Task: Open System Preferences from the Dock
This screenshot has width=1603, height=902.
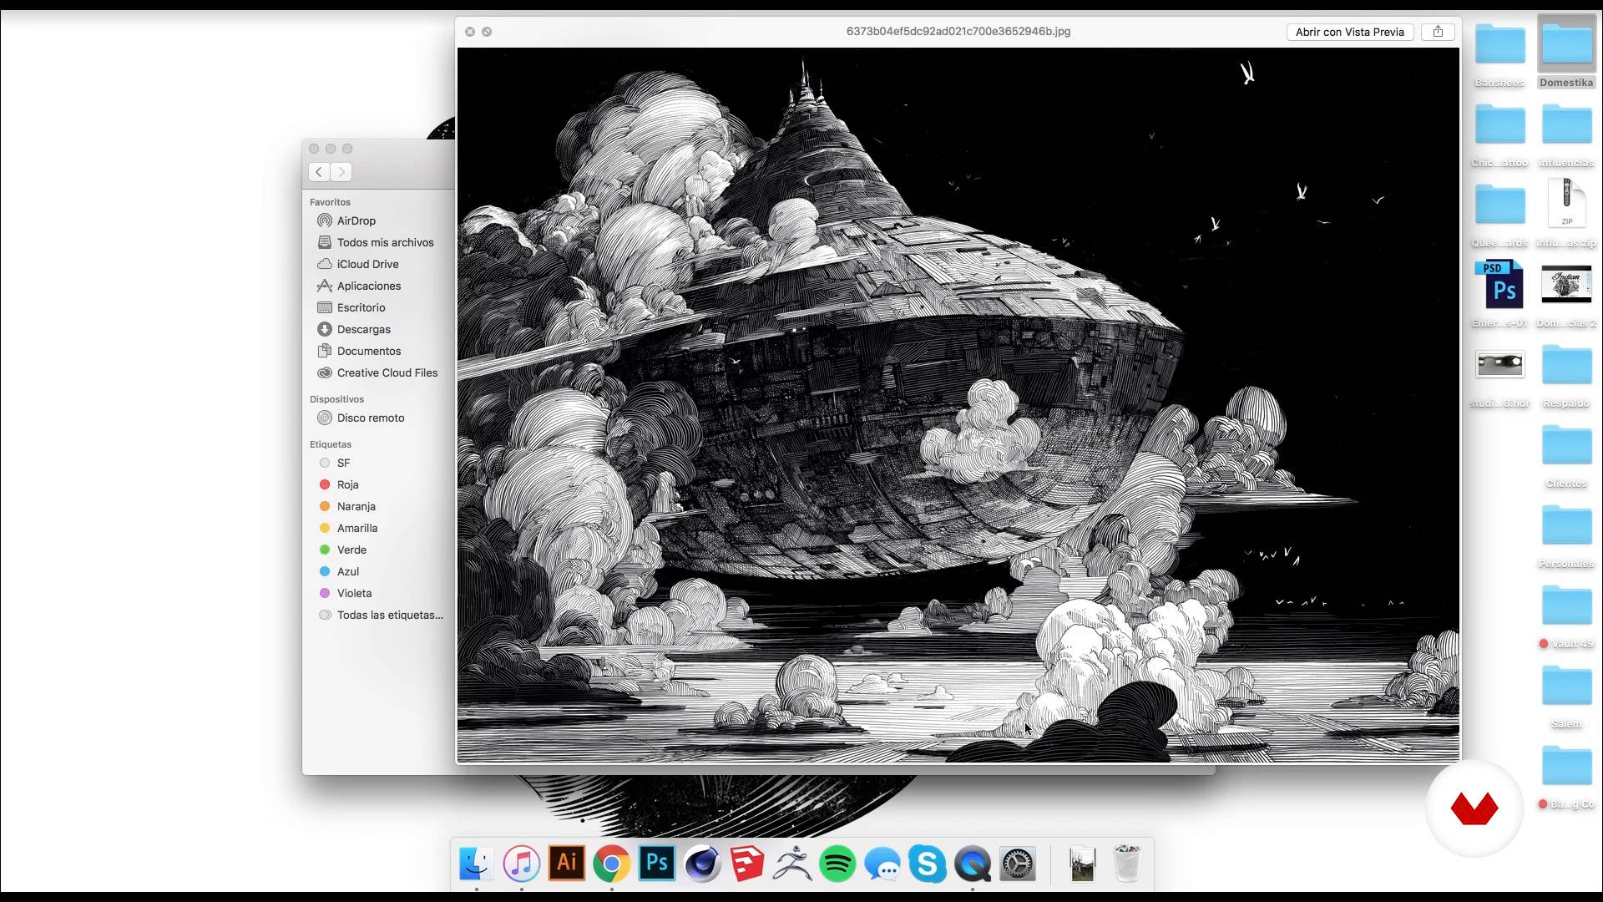Action: 1018,864
